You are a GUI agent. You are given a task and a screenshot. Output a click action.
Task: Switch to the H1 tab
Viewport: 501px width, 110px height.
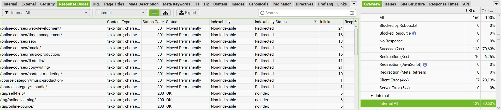197,4
